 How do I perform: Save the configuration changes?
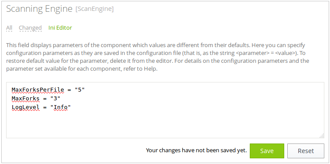coord(267,151)
